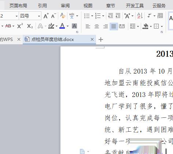Screen dimensions: 173x154
Task: Expand the phonetic guide dropdown arrow
Action: (x=77, y=16)
